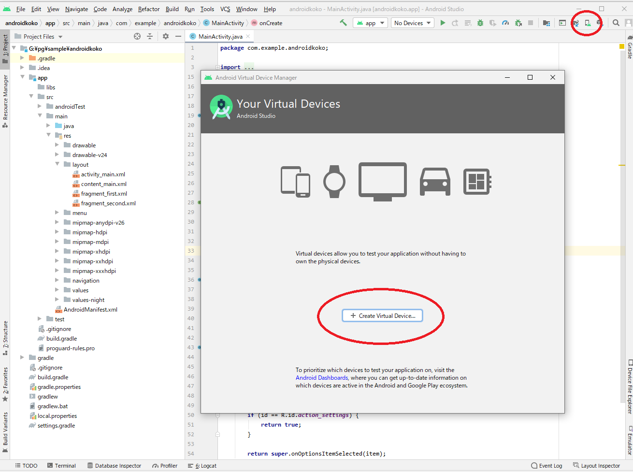Click the Attach Debugger to Android Process icon
The width and height of the screenshot is (633, 472).
[518, 23]
